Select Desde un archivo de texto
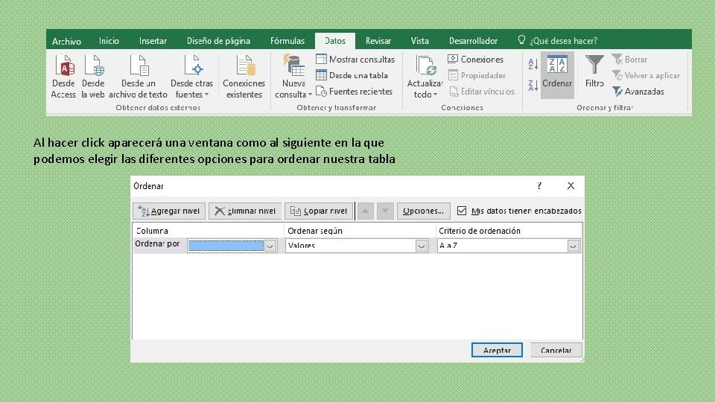This screenshot has height=402, width=715. 139,76
